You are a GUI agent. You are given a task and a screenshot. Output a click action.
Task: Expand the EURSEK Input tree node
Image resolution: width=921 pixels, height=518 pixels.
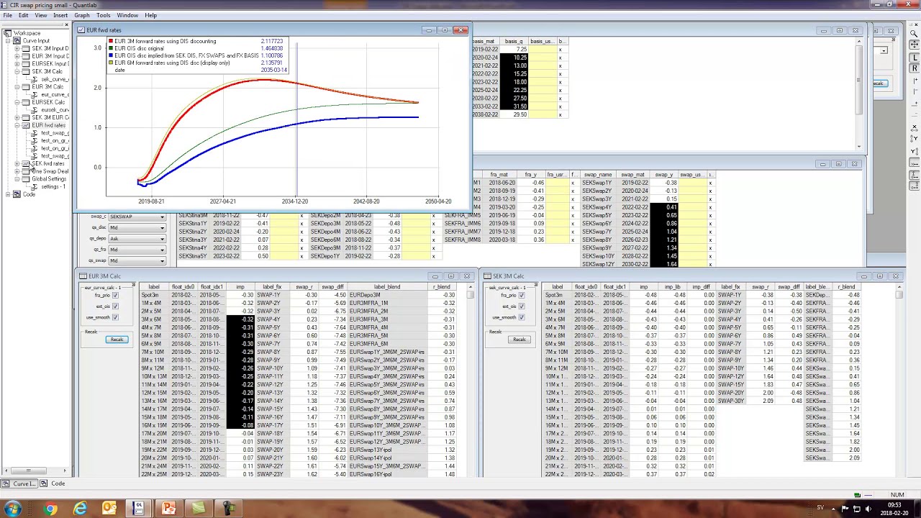17,64
